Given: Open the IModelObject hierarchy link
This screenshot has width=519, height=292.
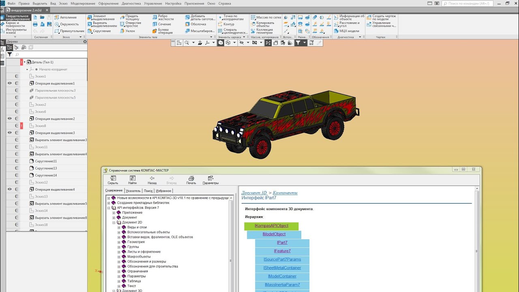Looking at the screenshot, I should (274, 234).
